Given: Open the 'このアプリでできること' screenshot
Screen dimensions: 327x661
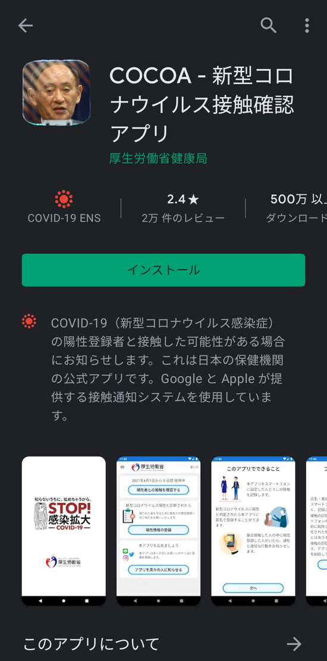Looking at the screenshot, I should tap(253, 530).
